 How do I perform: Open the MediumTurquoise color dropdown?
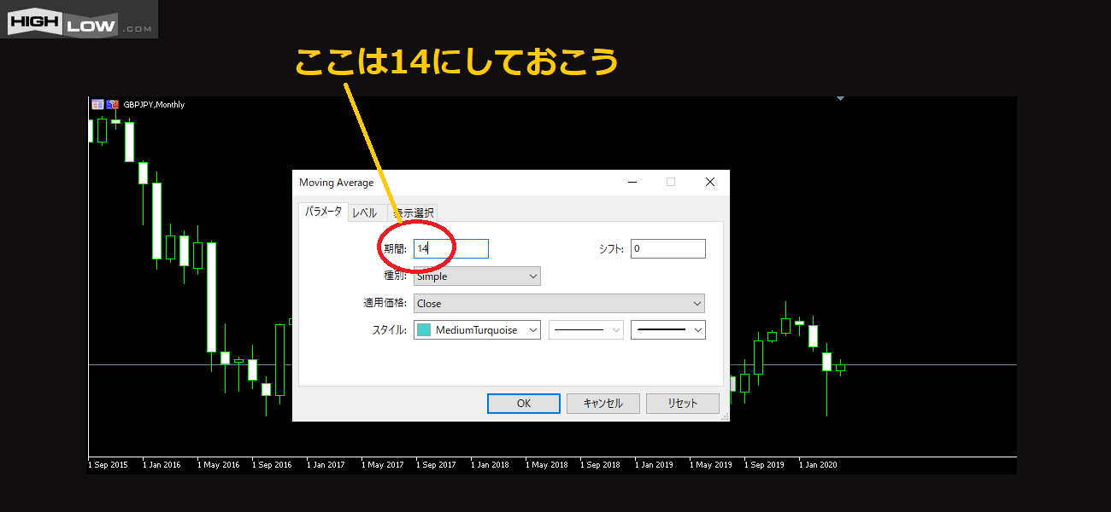[477, 330]
